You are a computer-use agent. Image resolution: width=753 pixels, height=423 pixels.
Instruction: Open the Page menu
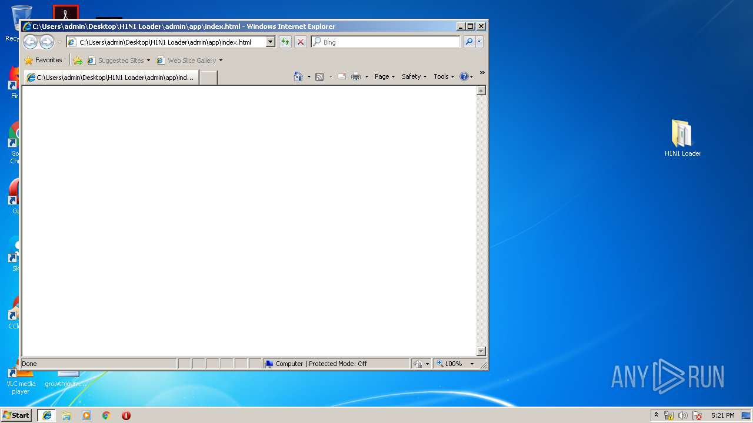(385, 76)
